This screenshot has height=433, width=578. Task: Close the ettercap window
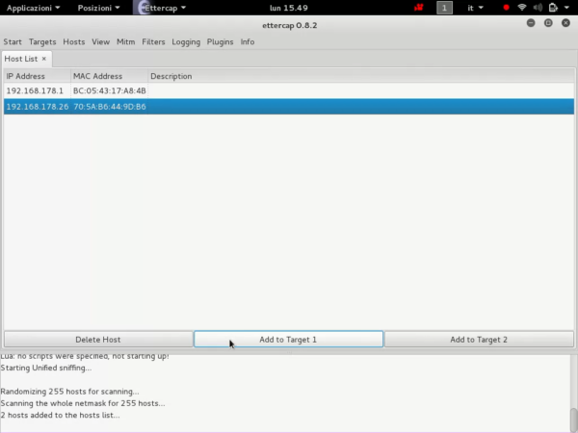[x=565, y=23]
